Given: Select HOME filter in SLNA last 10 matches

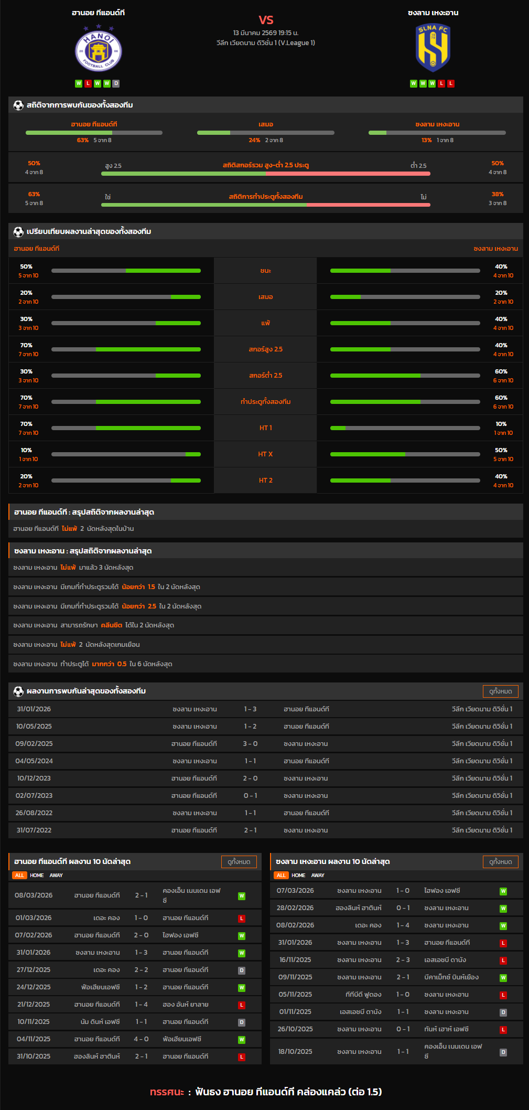Looking at the screenshot, I should [298, 876].
